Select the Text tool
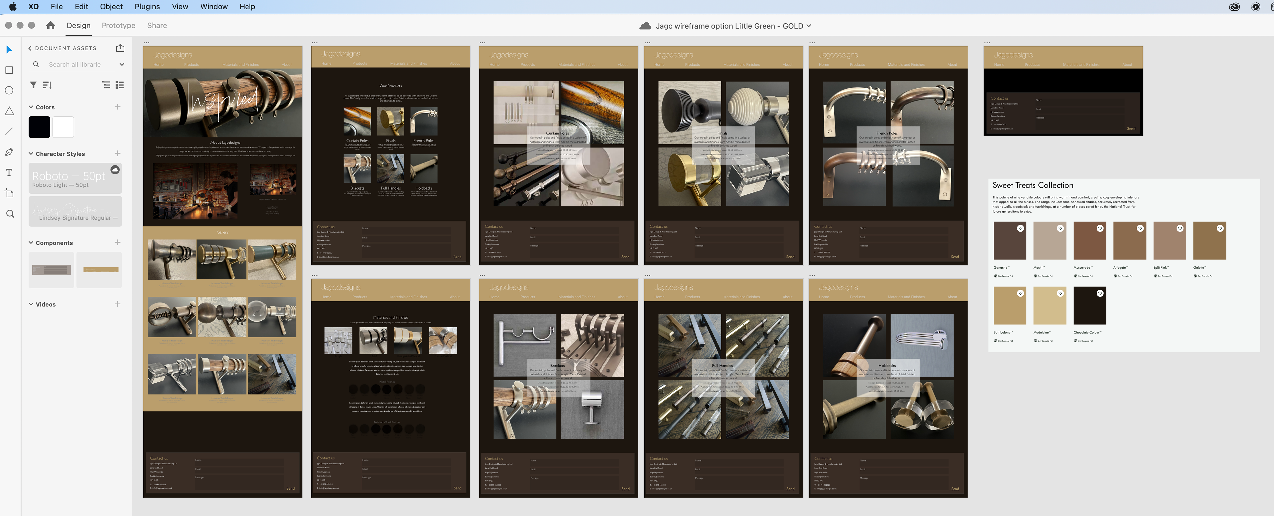 point(9,172)
